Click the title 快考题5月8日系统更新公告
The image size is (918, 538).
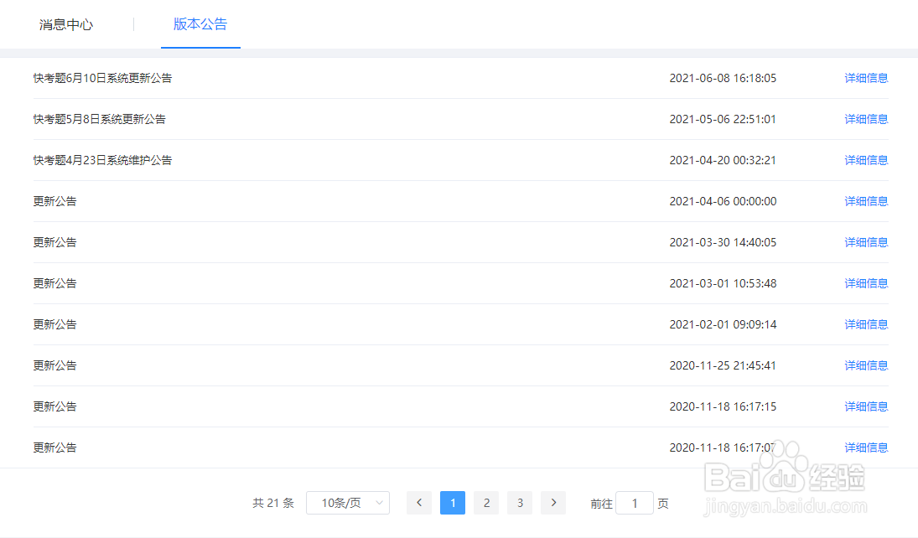point(100,119)
